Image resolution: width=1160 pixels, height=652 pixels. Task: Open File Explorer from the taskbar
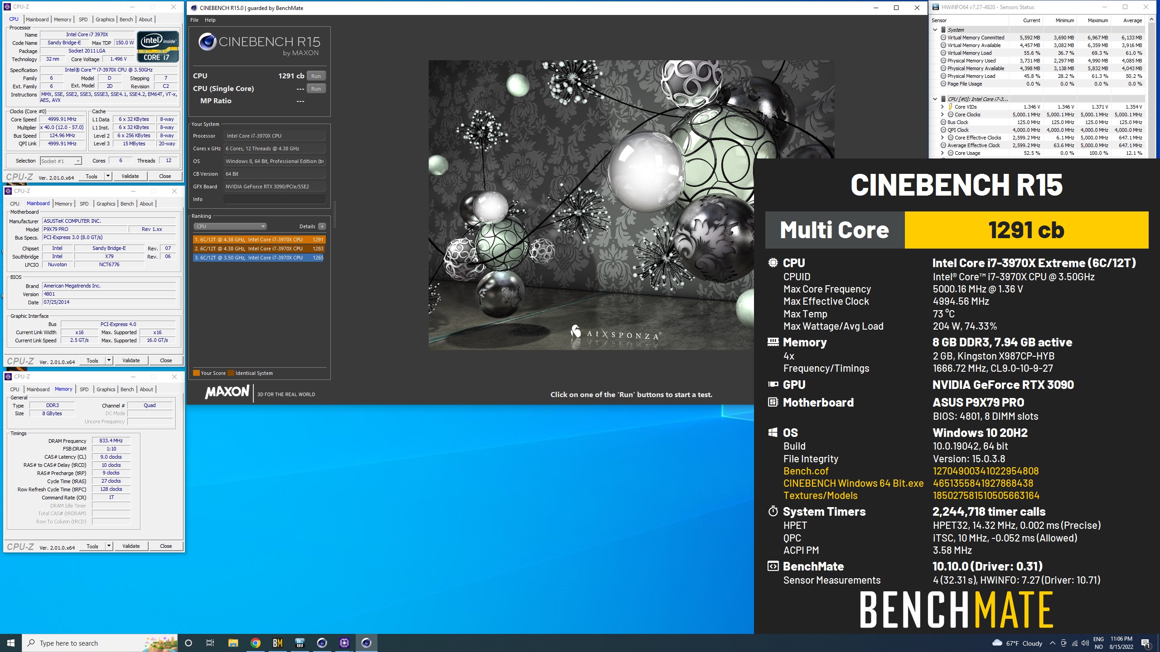(233, 643)
